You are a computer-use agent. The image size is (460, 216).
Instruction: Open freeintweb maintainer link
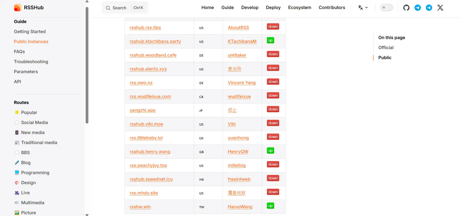click(239, 179)
